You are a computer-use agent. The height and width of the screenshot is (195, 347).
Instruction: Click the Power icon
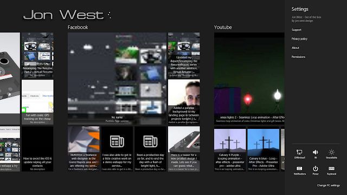click(316, 171)
